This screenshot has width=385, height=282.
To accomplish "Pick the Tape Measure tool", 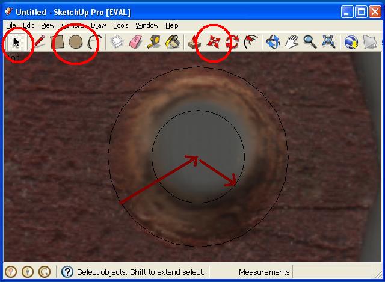I will pyautogui.click(x=154, y=43).
